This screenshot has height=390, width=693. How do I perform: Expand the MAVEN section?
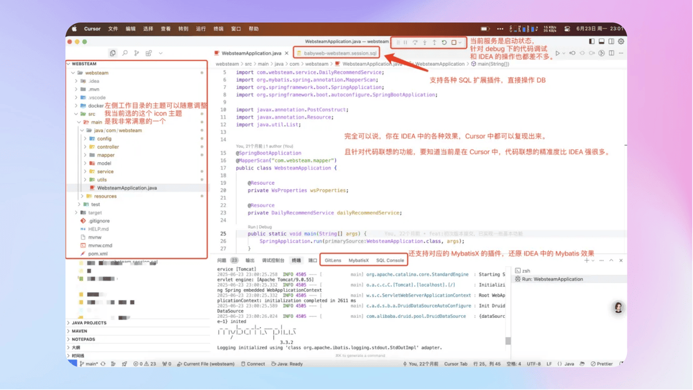(x=80, y=331)
